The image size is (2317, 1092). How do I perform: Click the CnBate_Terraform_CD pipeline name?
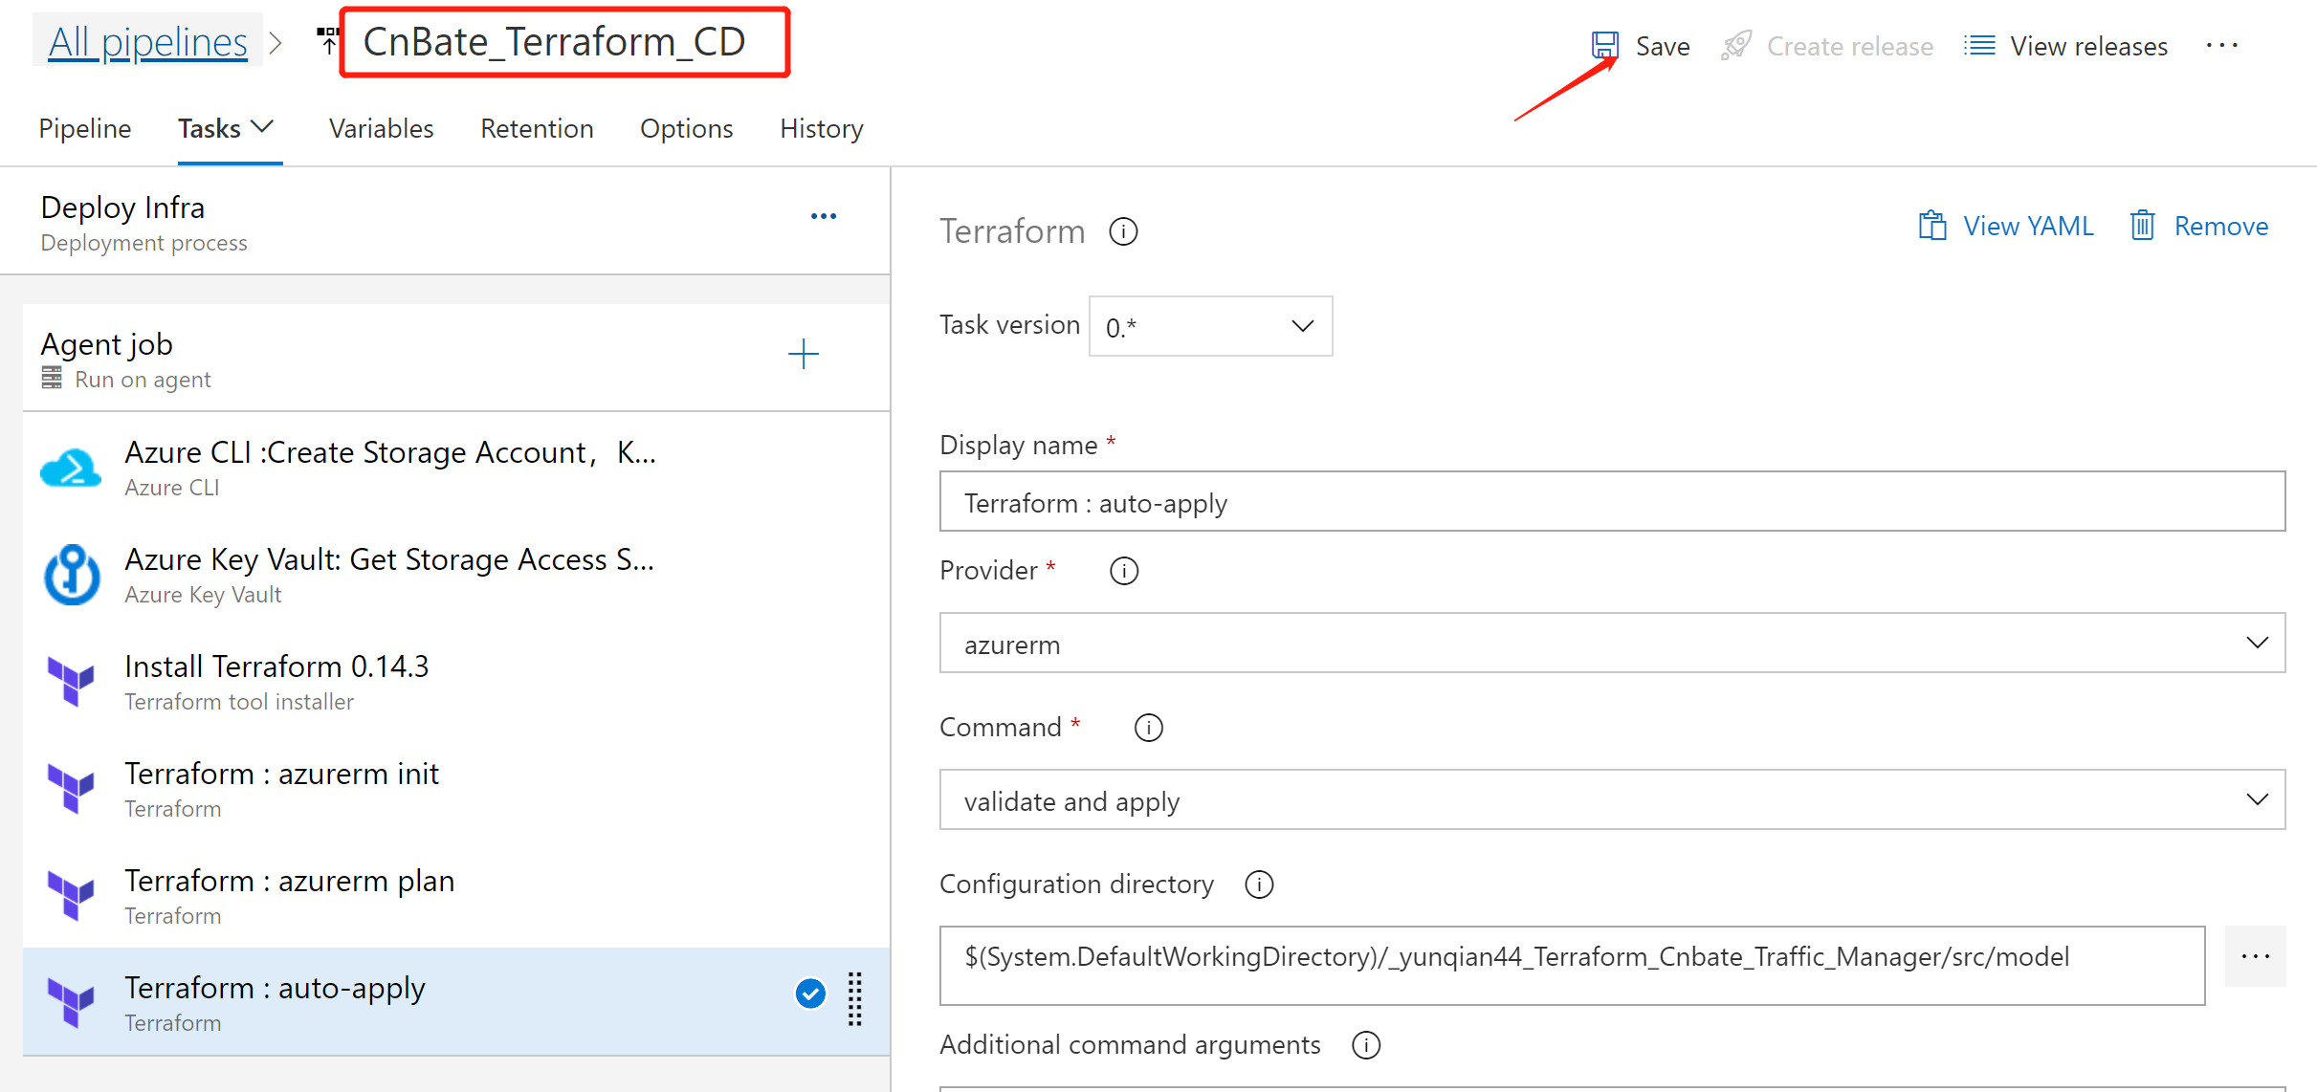click(554, 41)
